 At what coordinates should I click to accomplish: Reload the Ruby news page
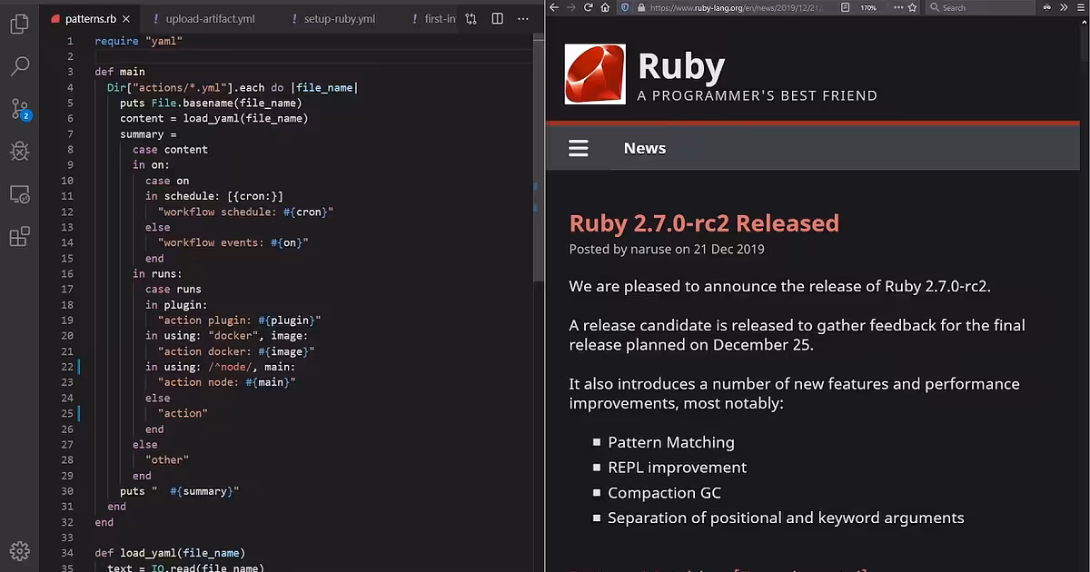click(588, 7)
